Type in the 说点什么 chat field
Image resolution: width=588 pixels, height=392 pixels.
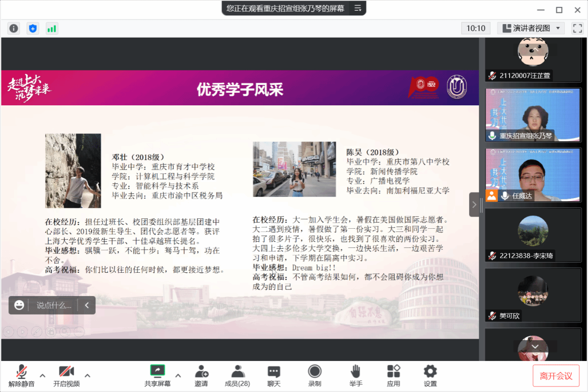coord(54,305)
